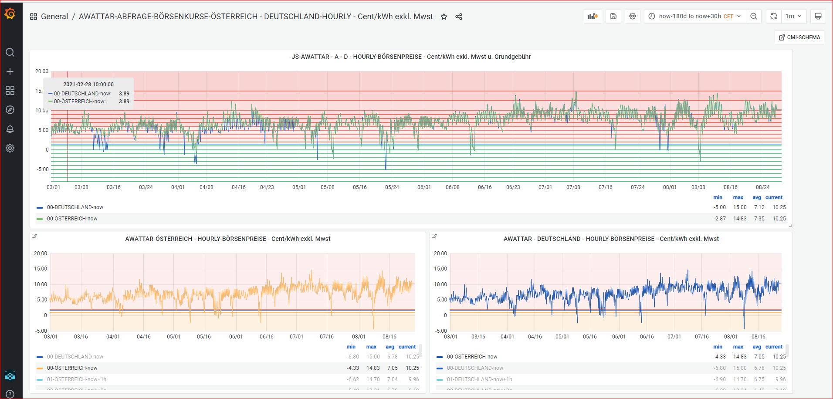Open the JS-AWATTAR top panel title menu

coord(411,57)
